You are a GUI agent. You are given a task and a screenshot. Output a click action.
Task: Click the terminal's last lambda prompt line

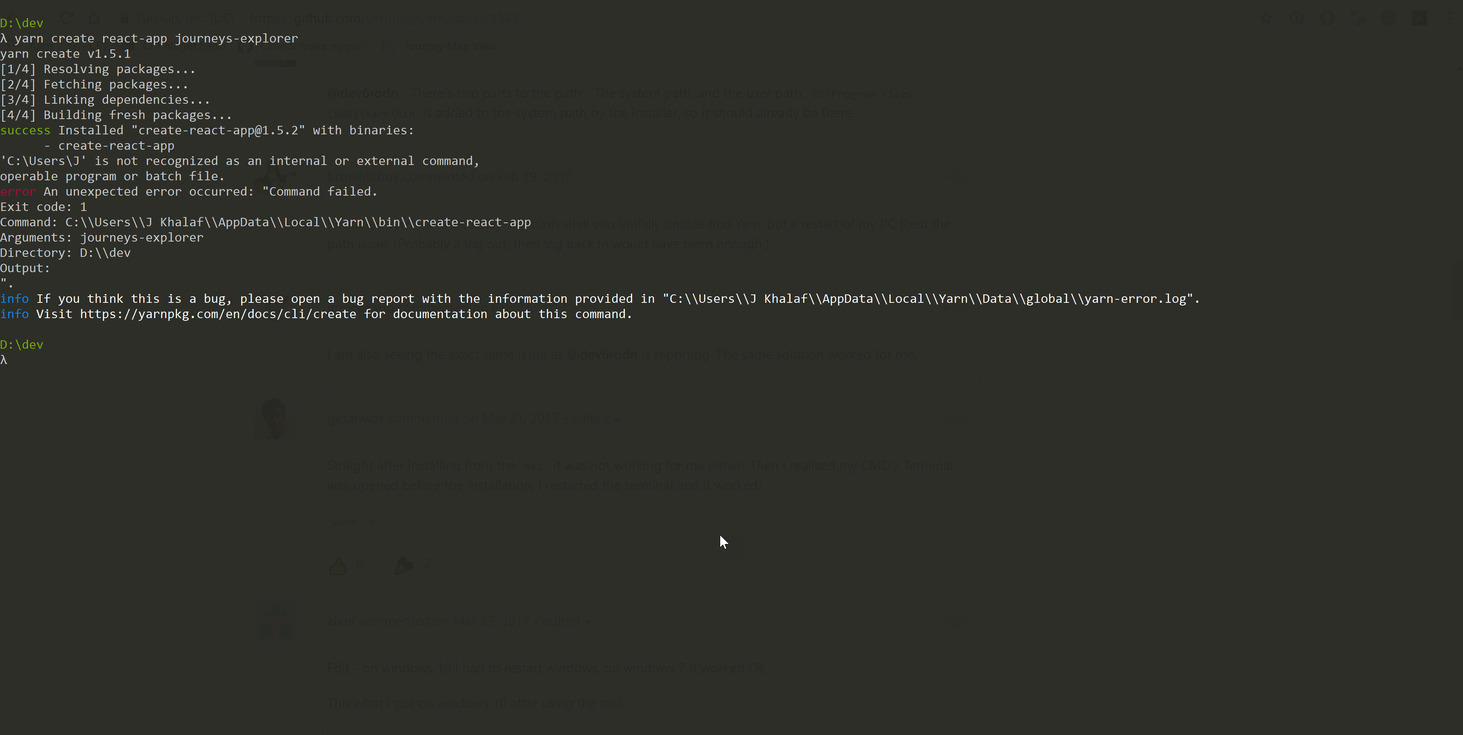5,360
